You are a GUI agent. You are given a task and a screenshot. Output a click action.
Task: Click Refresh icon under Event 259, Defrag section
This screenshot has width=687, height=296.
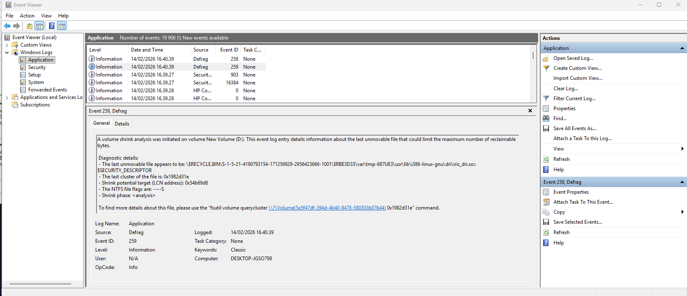[546, 232]
